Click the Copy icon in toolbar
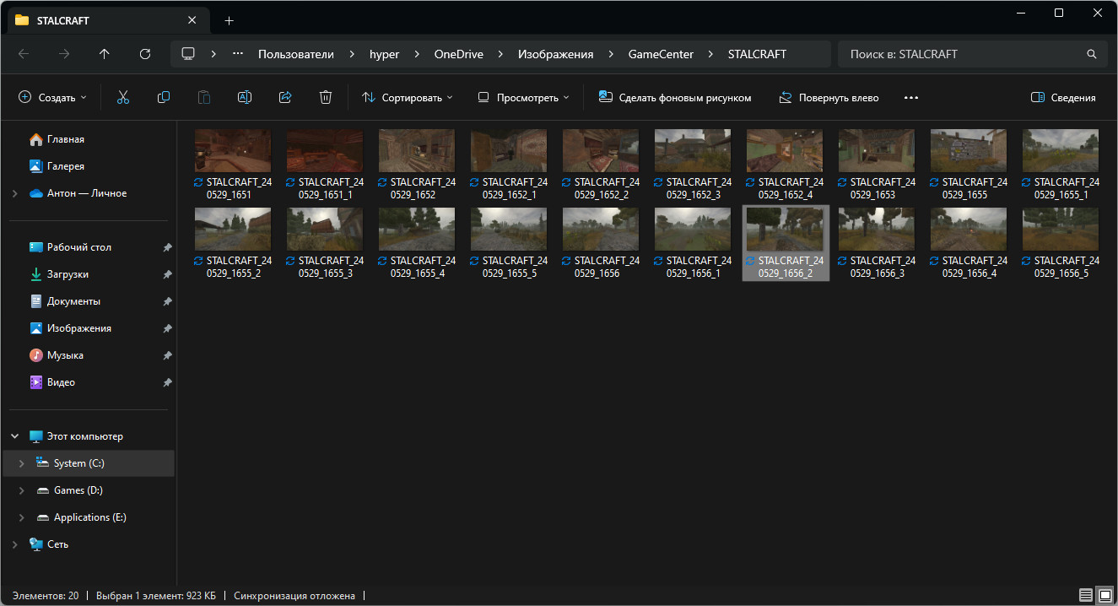 164,98
